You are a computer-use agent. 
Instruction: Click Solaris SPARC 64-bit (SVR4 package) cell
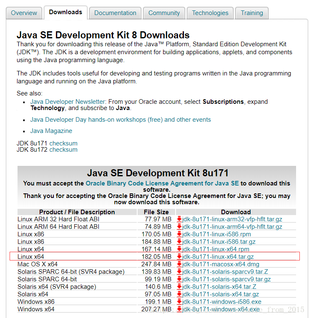pyautogui.click(x=77, y=272)
